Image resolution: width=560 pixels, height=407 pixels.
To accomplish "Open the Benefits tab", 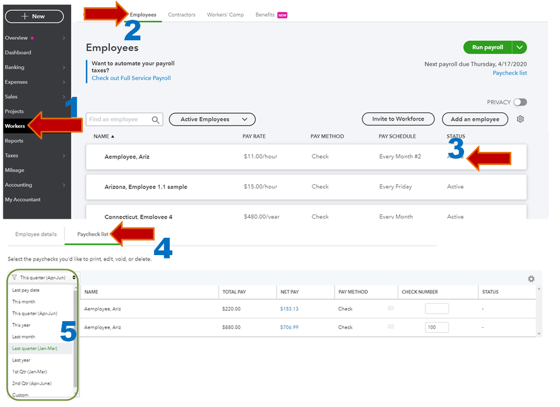I will tap(265, 15).
